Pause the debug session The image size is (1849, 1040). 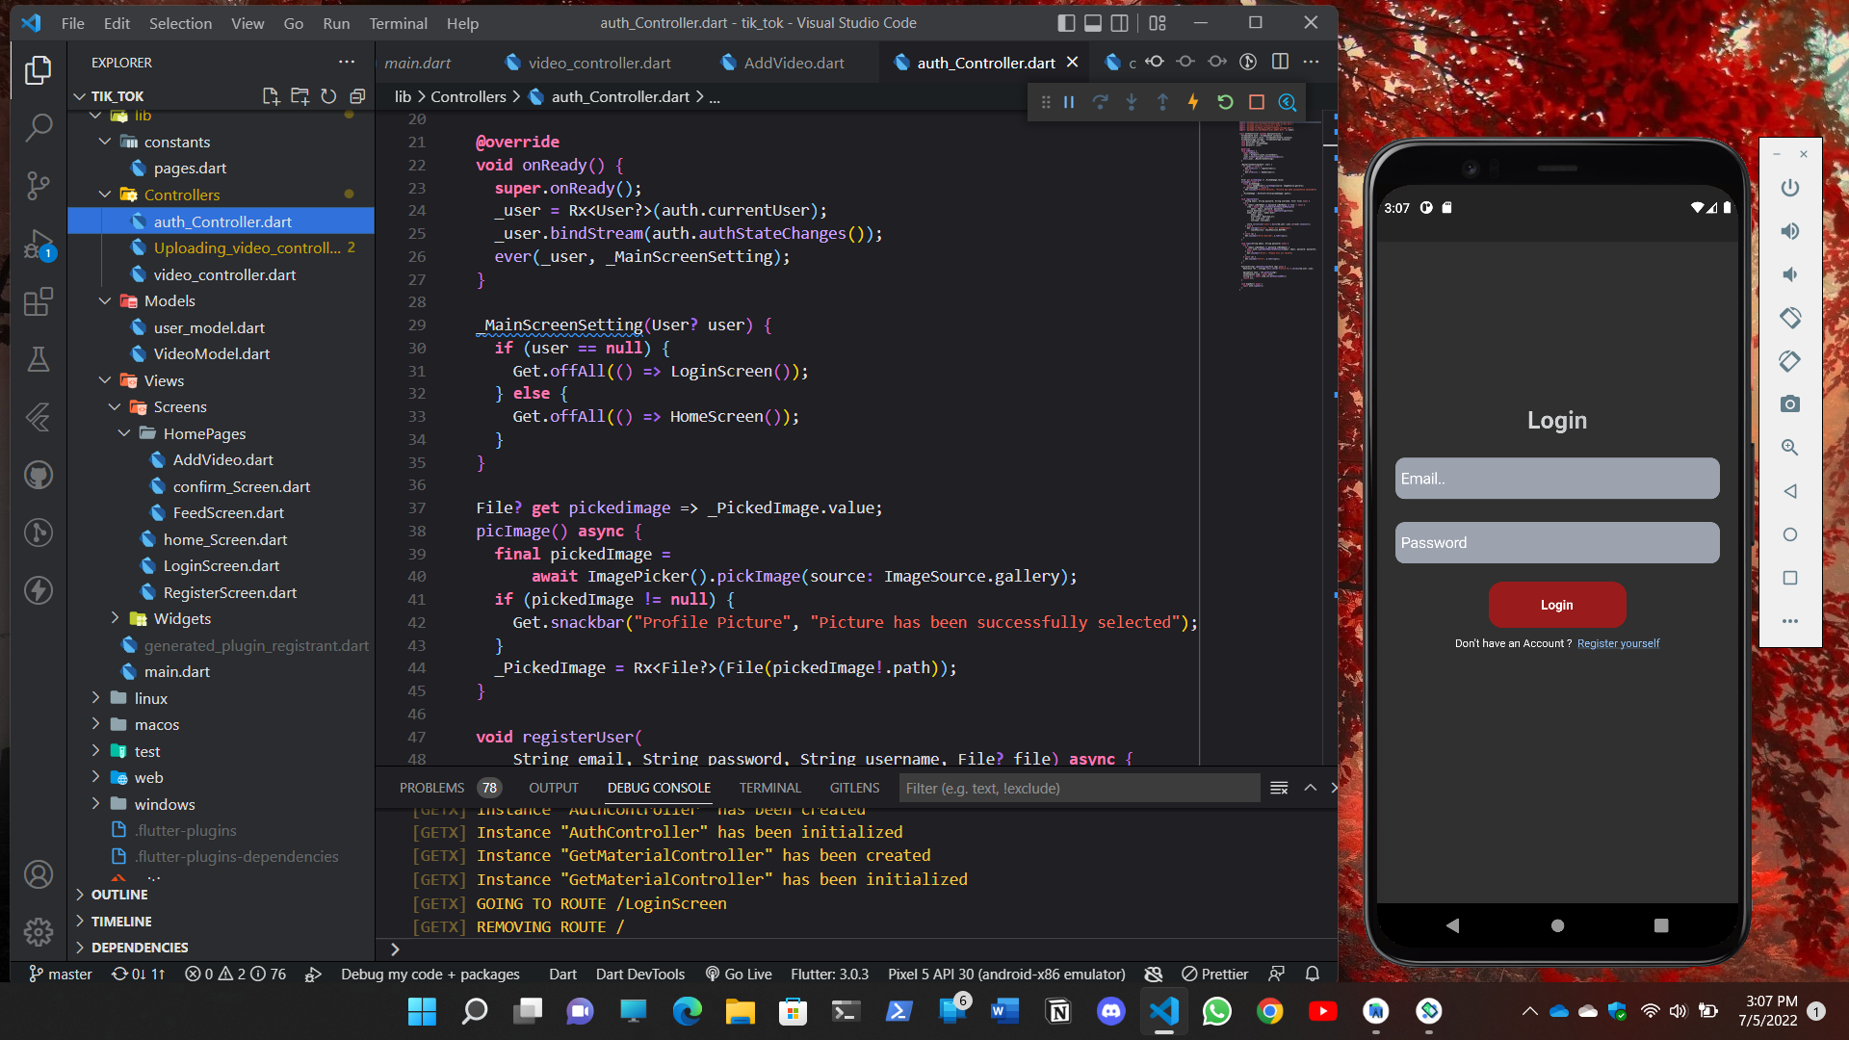click(x=1069, y=102)
